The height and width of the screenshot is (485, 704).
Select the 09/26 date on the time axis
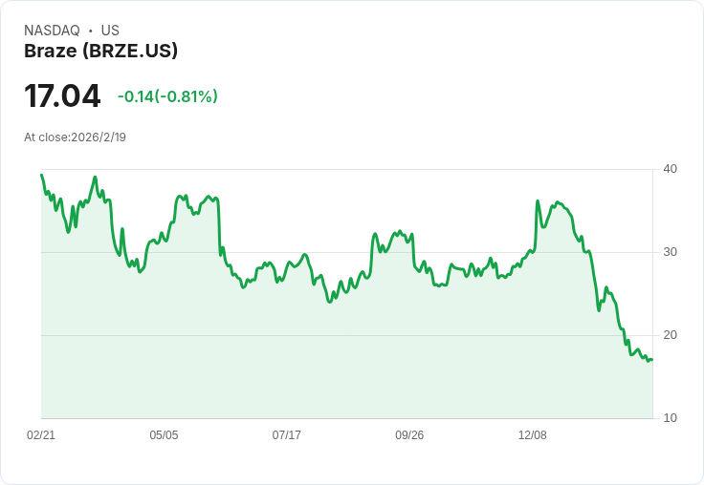[409, 435]
